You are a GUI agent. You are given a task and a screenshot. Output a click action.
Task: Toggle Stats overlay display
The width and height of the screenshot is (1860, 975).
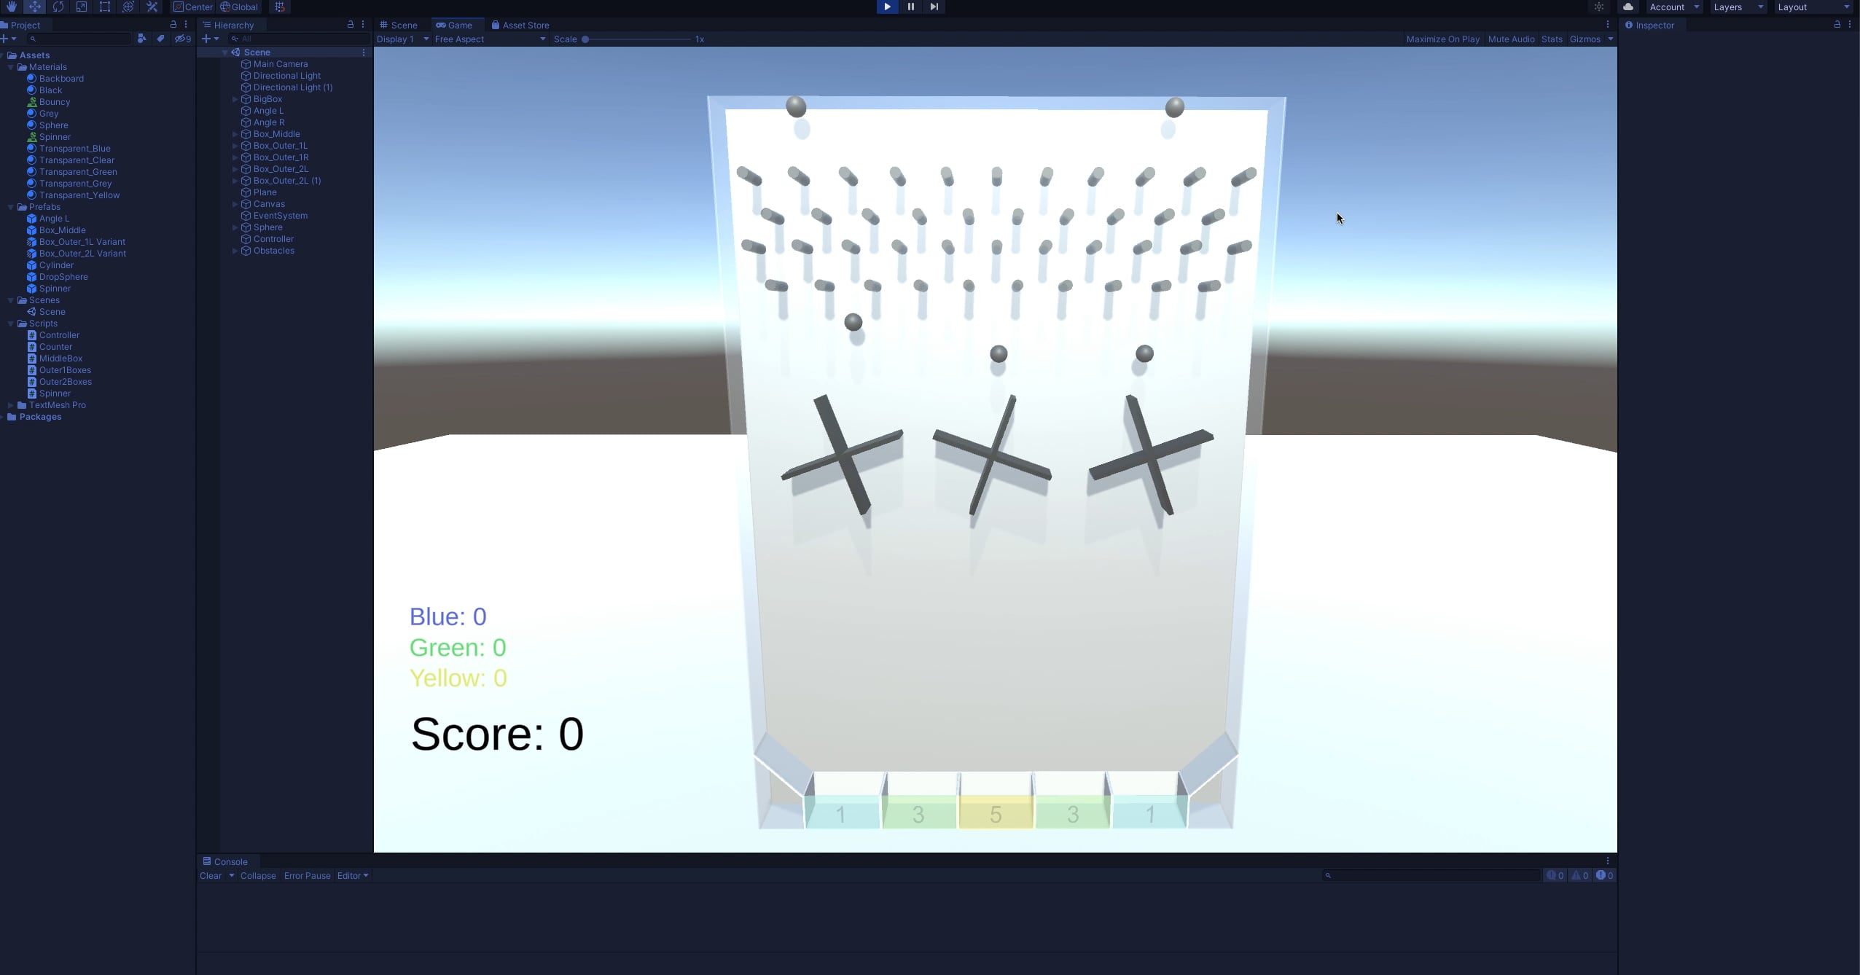coord(1551,38)
